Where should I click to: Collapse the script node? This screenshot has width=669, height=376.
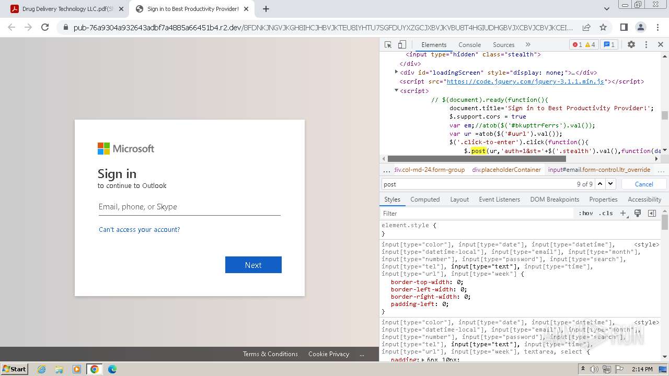pos(396,90)
